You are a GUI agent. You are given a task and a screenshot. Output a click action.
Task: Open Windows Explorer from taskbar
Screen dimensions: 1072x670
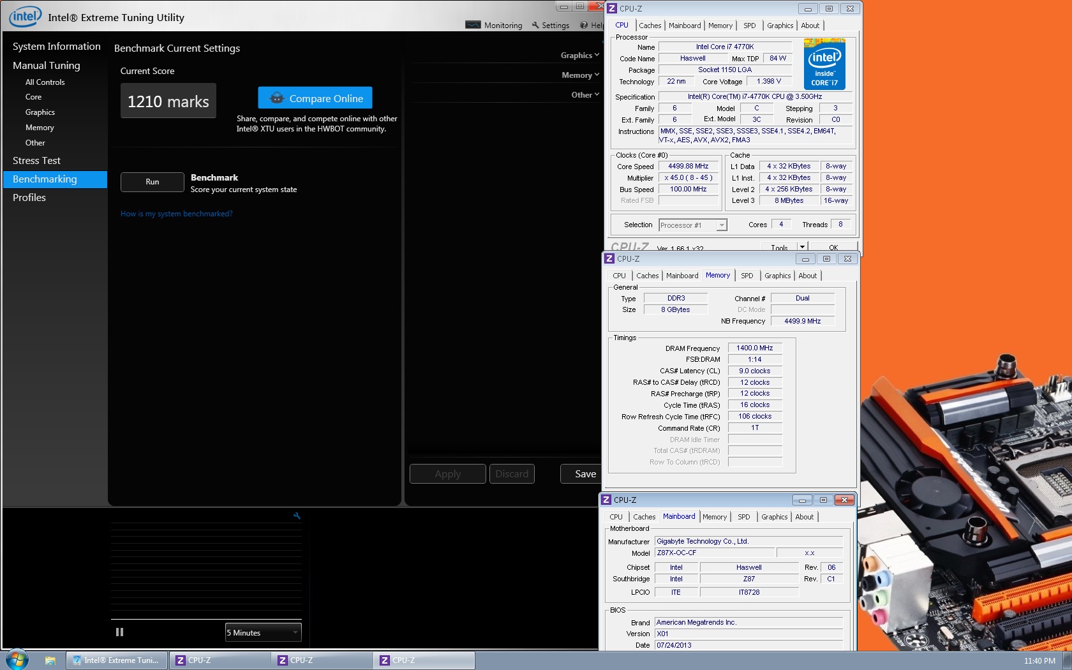click(x=50, y=660)
